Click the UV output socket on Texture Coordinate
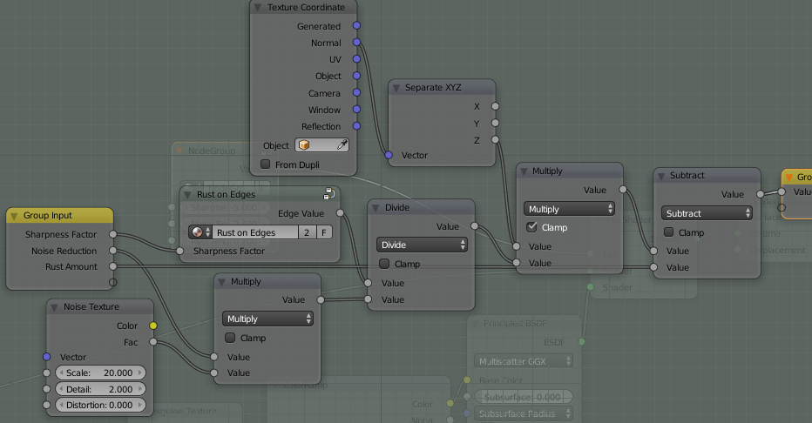 click(356, 59)
